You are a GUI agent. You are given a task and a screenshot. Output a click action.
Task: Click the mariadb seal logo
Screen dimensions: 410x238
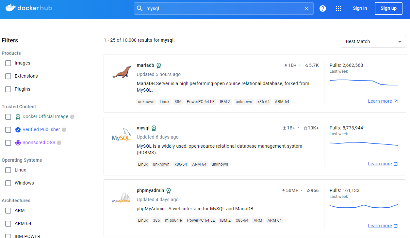pyautogui.click(x=122, y=72)
